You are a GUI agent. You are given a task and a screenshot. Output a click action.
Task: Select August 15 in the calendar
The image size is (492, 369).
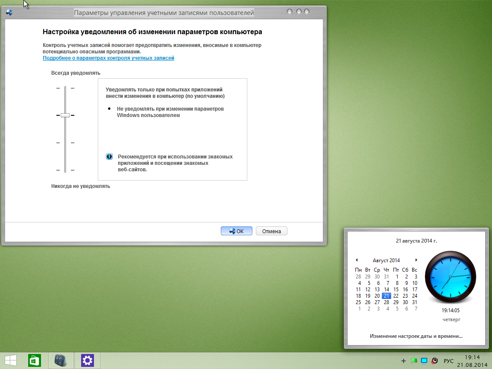396,290
